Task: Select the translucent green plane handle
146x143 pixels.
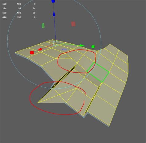Action: tap(43, 26)
